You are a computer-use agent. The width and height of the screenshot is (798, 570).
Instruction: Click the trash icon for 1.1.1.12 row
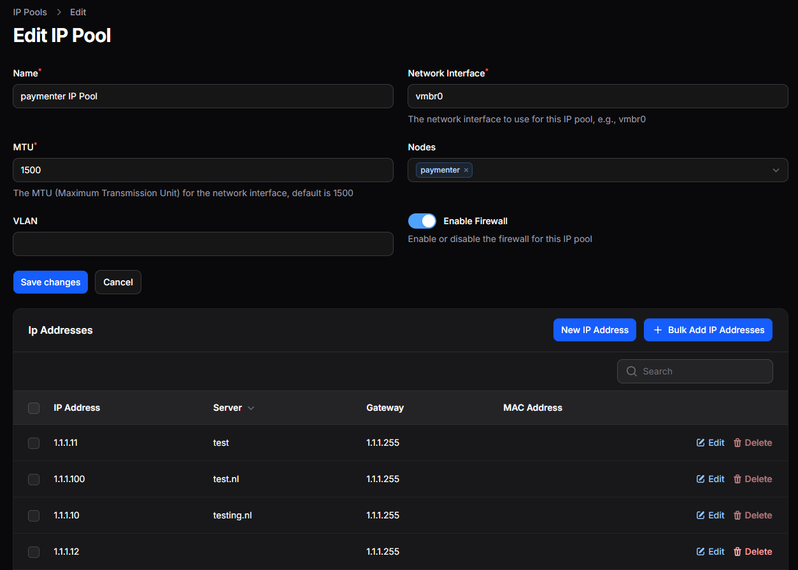pos(737,552)
